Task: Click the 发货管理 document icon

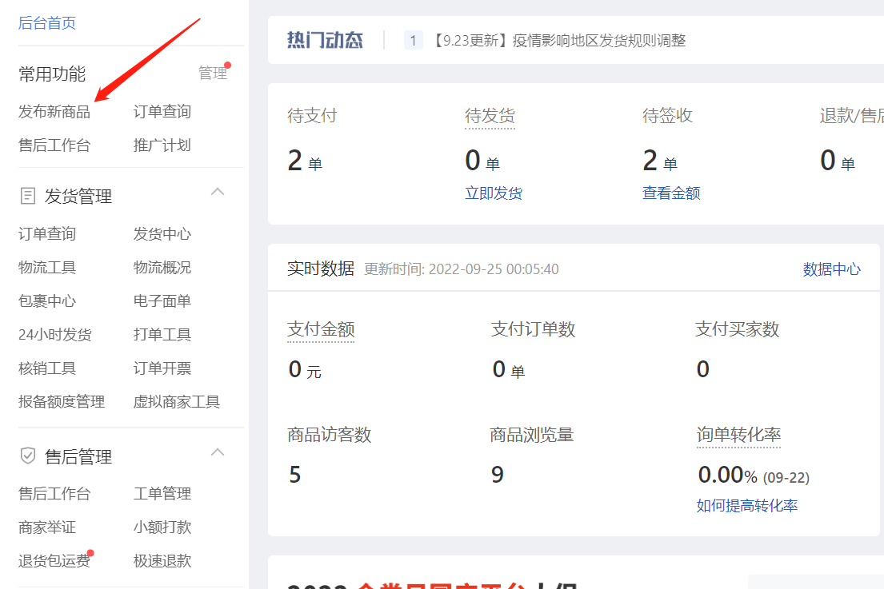Action: point(28,196)
